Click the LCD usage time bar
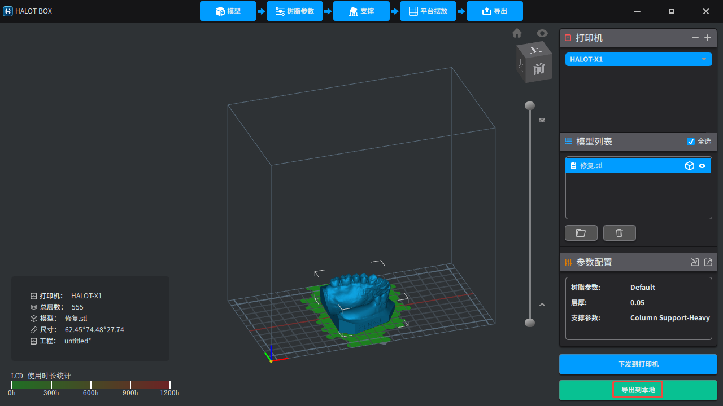Viewport: 723px width, 406px height. [91, 385]
